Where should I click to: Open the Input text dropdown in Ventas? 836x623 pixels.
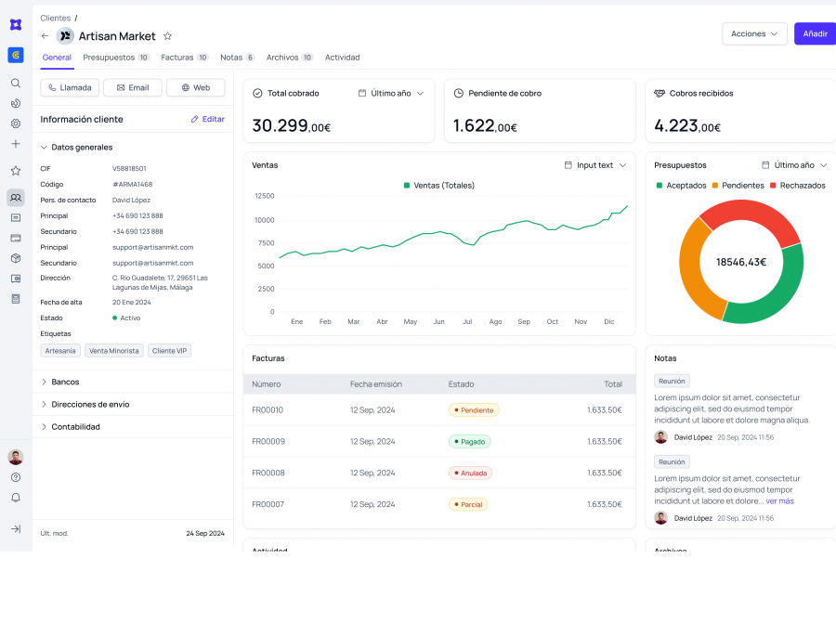(x=595, y=165)
